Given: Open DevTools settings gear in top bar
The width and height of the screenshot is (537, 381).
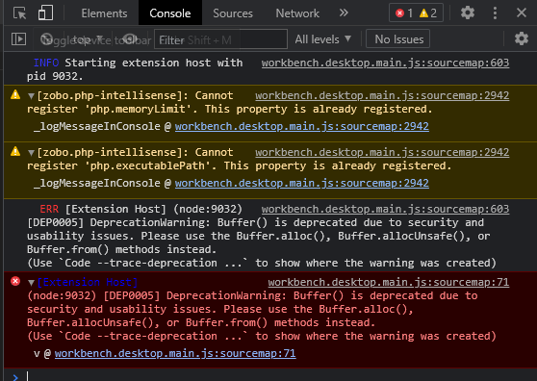Looking at the screenshot, I should (x=468, y=13).
